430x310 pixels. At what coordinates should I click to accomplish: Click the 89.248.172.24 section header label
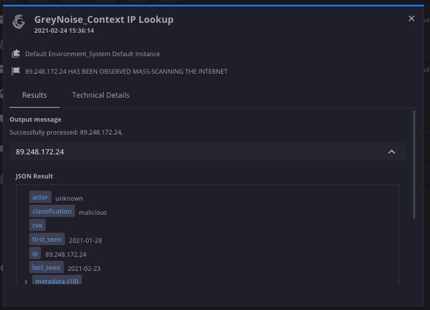point(40,152)
